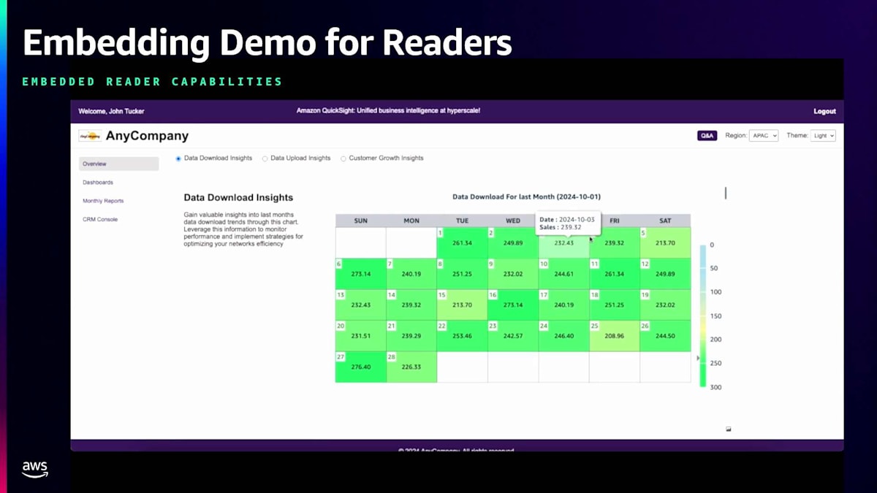Click the 'Data Download Insights' section heading

point(238,197)
